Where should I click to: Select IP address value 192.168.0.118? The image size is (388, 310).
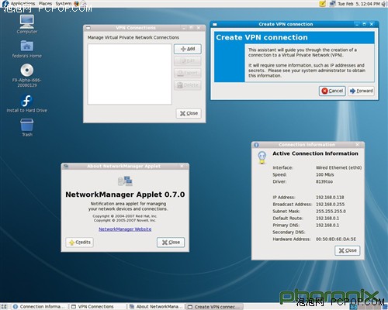point(330,198)
